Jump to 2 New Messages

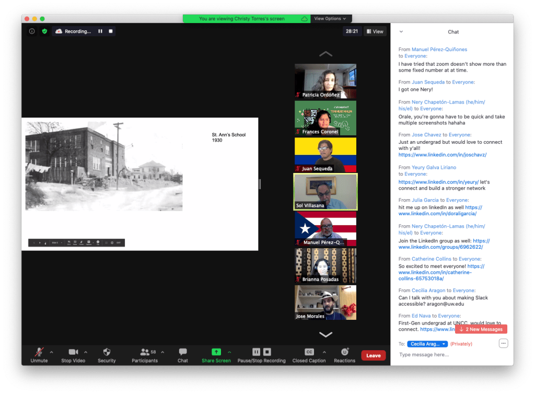(x=481, y=329)
